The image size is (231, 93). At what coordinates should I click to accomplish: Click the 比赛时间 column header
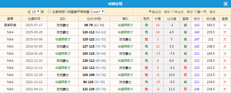pos(34,19)
